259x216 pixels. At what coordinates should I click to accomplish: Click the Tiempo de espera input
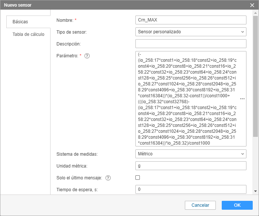(190, 189)
